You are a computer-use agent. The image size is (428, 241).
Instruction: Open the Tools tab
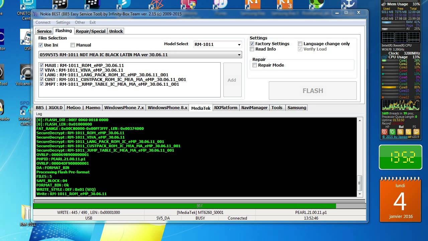277,108
